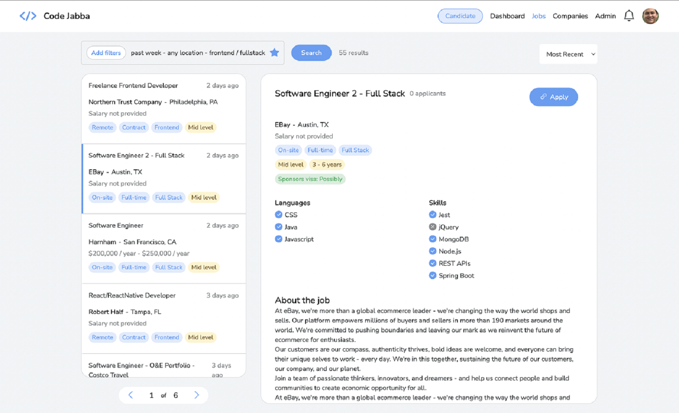679x413 pixels.
Task: Switch the Candidate role selector
Action: point(460,16)
